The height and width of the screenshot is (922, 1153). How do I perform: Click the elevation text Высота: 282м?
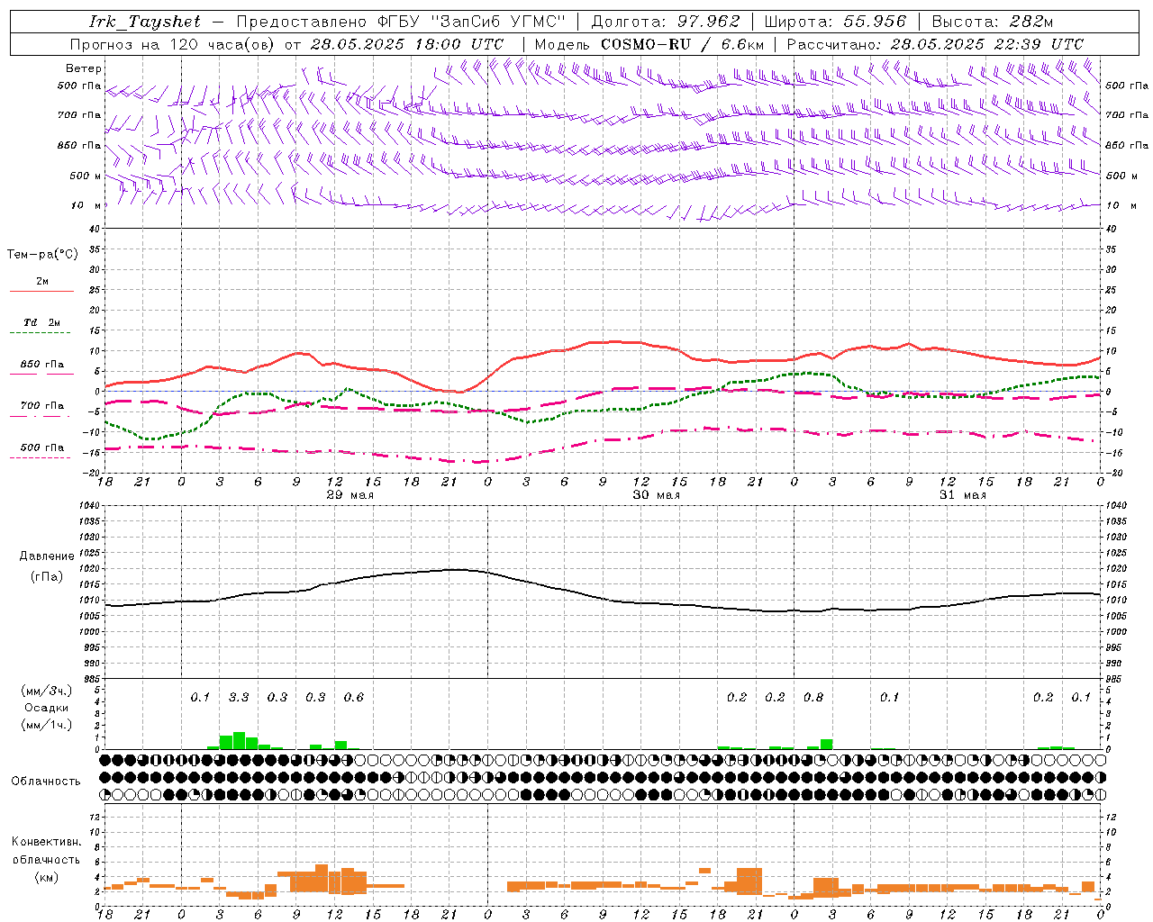(x=992, y=22)
